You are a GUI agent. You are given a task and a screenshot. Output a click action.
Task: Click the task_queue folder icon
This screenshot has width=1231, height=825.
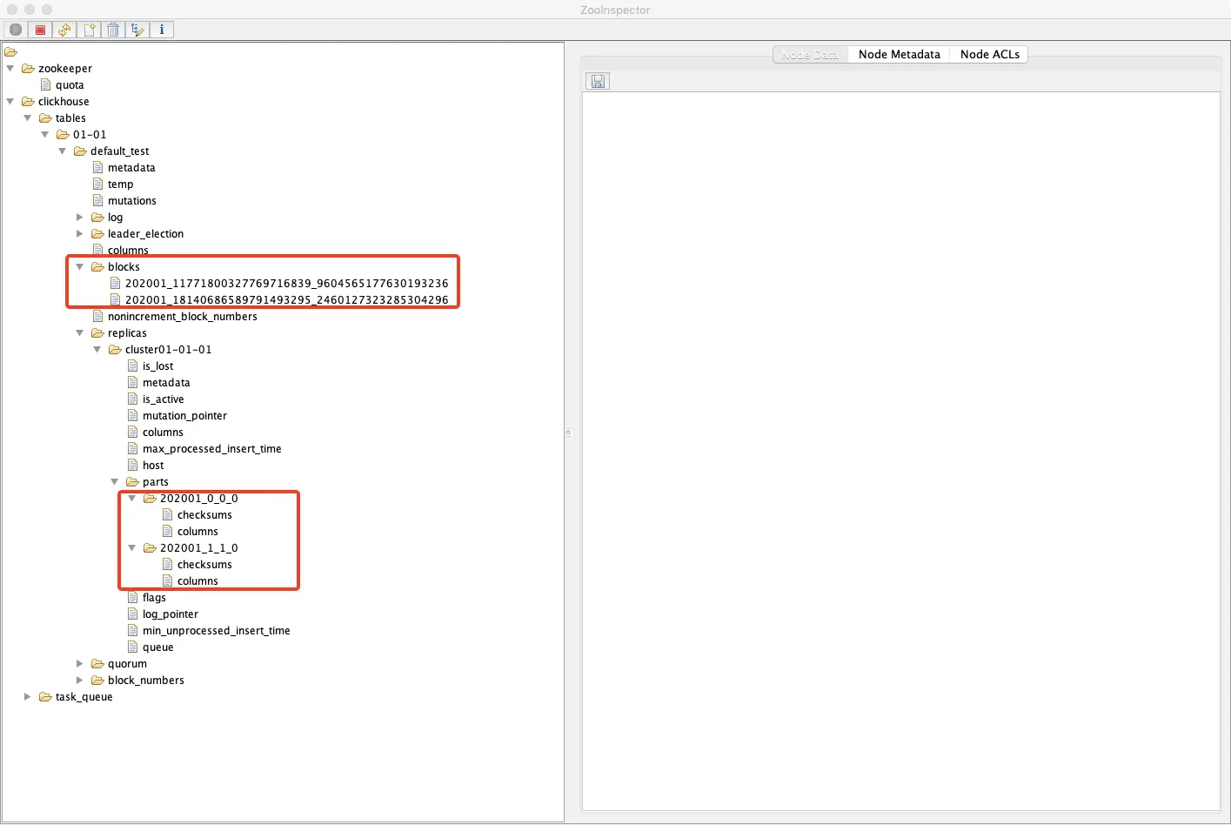(45, 697)
